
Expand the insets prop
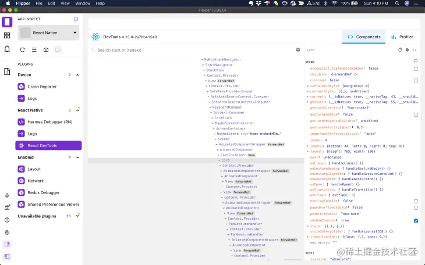click(x=308, y=146)
